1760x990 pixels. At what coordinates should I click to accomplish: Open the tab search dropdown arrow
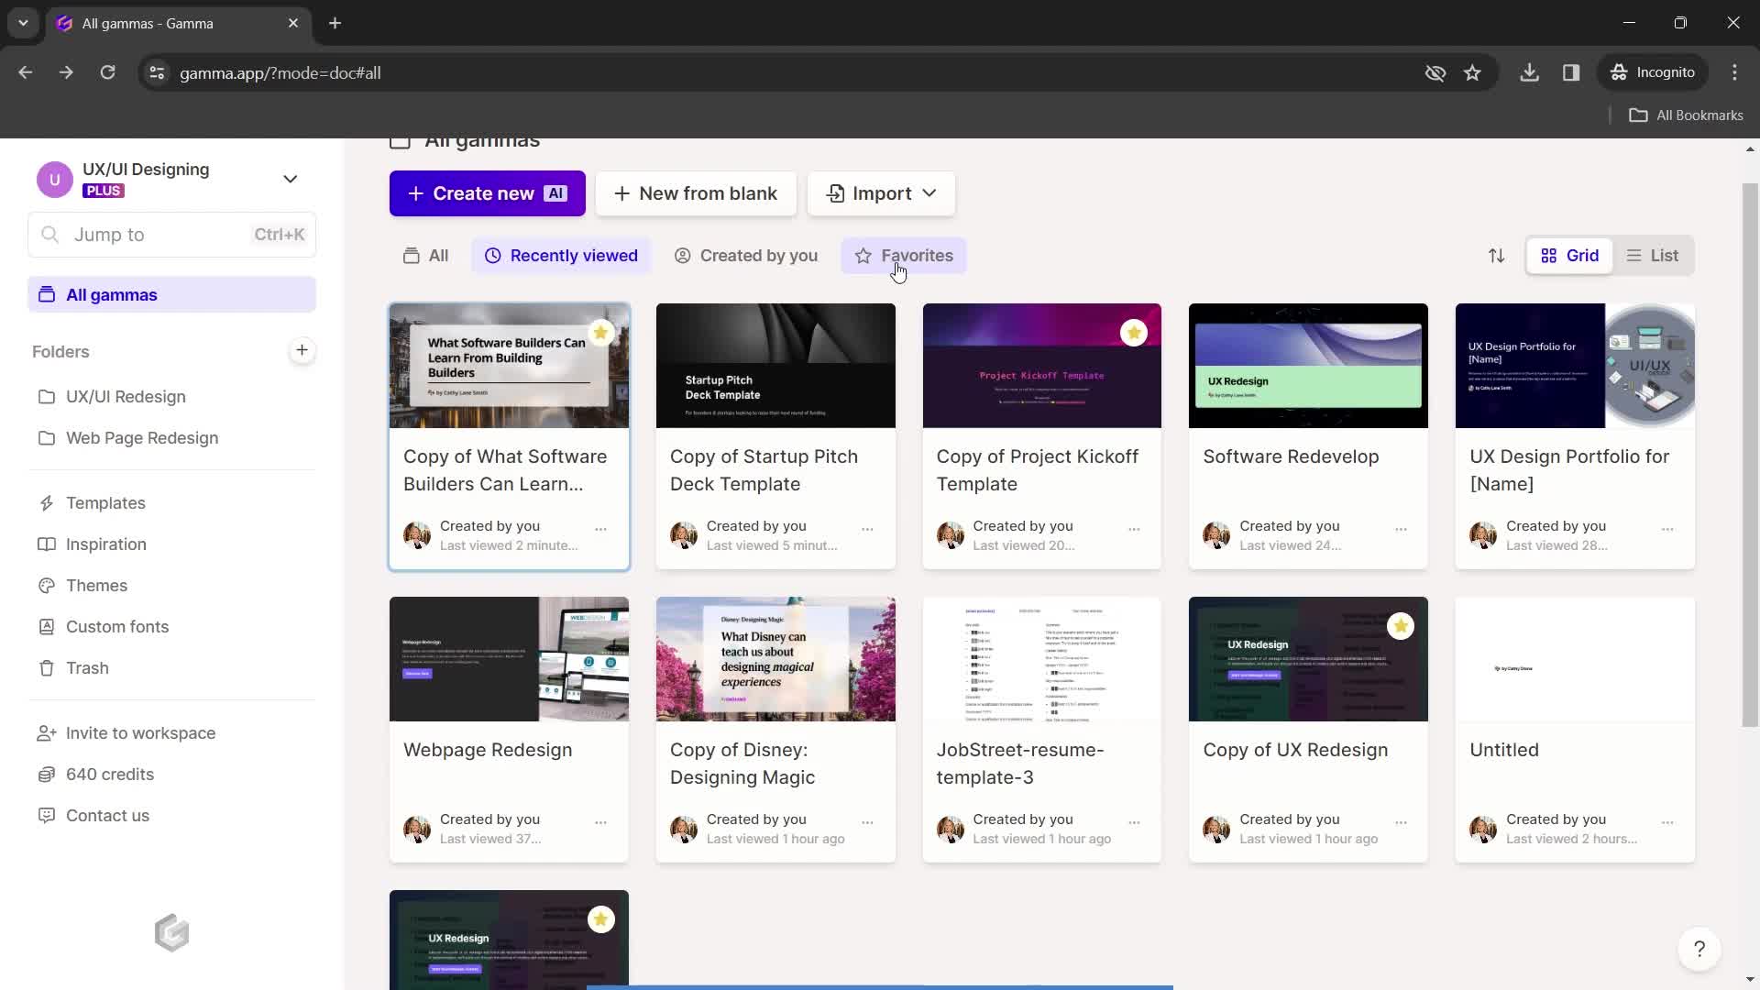pos(23,23)
